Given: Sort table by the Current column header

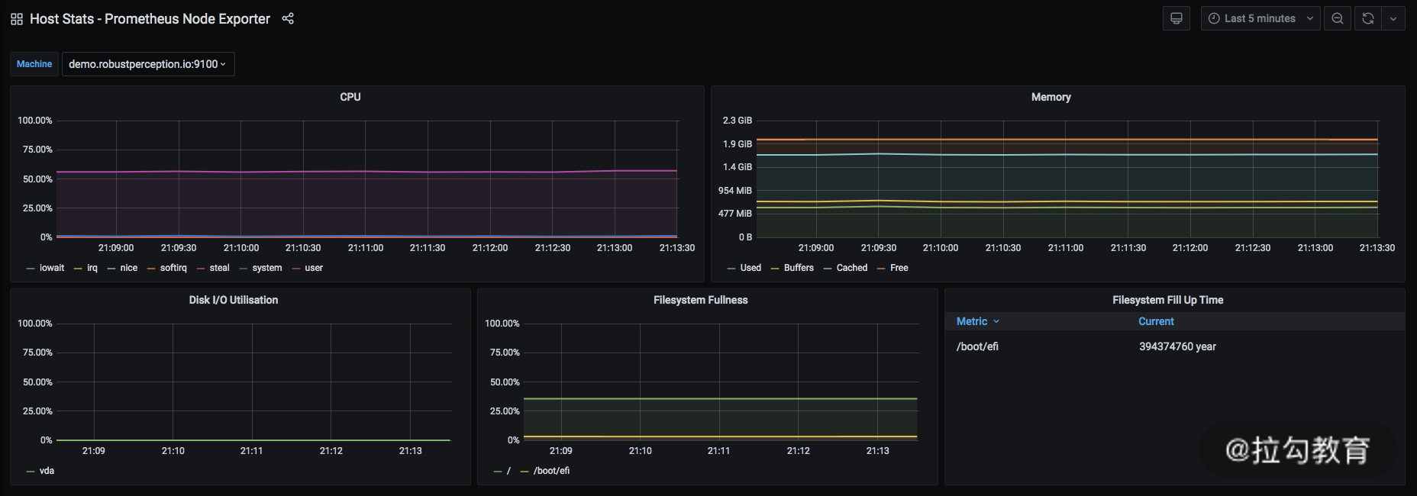Looking at the screenshot, I should pyautogui.click(x=1156, y=321).
